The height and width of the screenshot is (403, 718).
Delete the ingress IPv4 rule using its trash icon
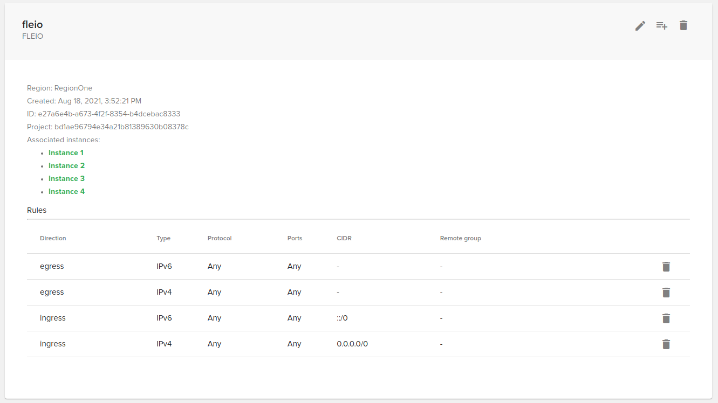[x=666, y=344]
